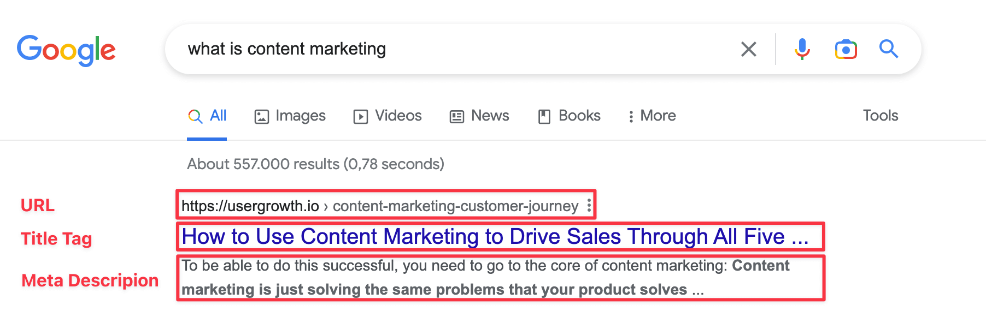Viewport: 986px width, 335px height.
Task: Click the Videos play icon
Action: click(360, 116)
